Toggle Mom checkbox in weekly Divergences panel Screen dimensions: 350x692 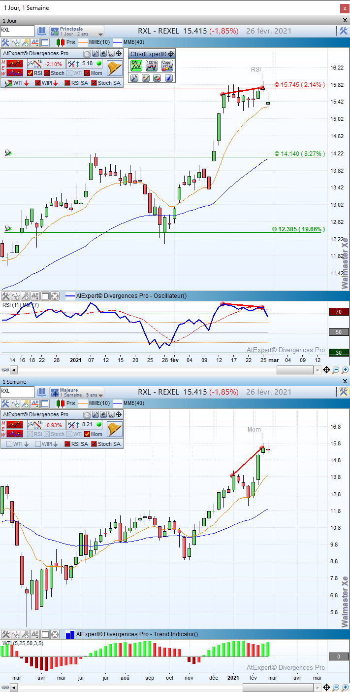coord(88,434)
